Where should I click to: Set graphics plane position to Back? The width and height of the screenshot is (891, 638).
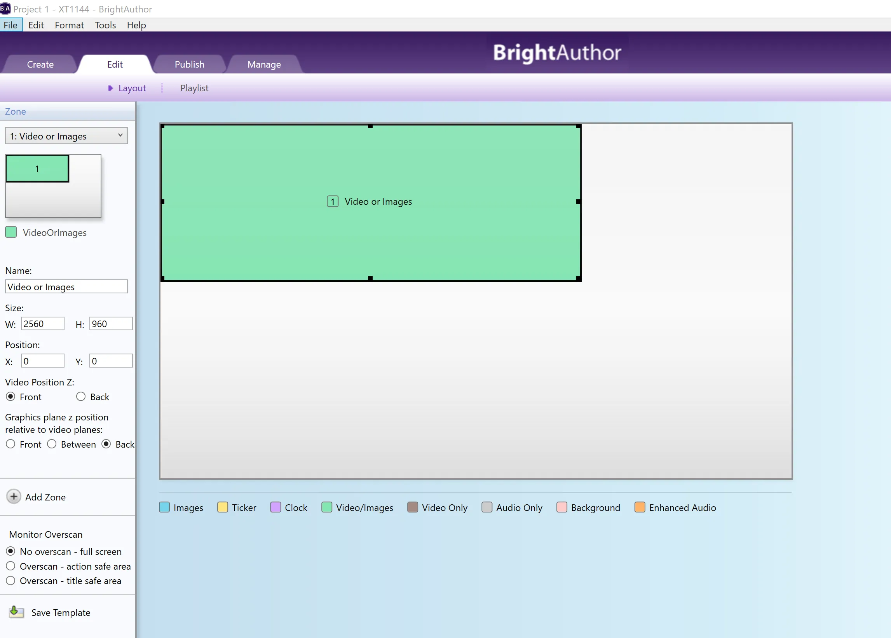click(106, 444)
